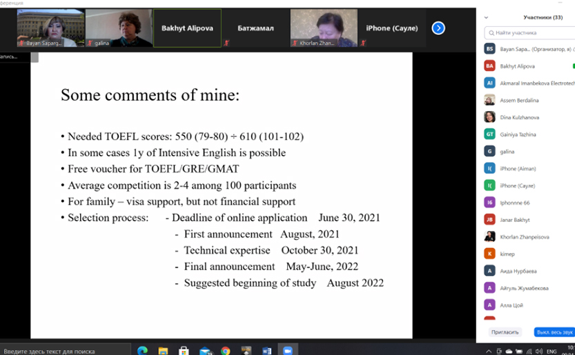The width and height of the screenshot is (575, 355).
Task: Select Dina Kulzhanova in participants list
Action: 519,117
